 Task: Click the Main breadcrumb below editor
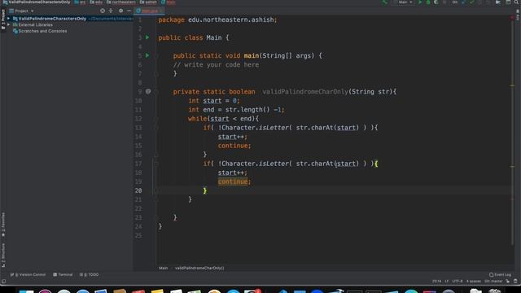[163, 268]
